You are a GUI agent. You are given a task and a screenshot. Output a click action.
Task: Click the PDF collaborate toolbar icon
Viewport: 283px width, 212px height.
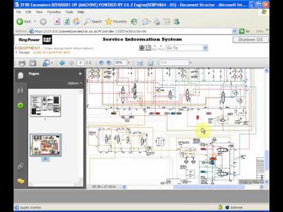46,63
